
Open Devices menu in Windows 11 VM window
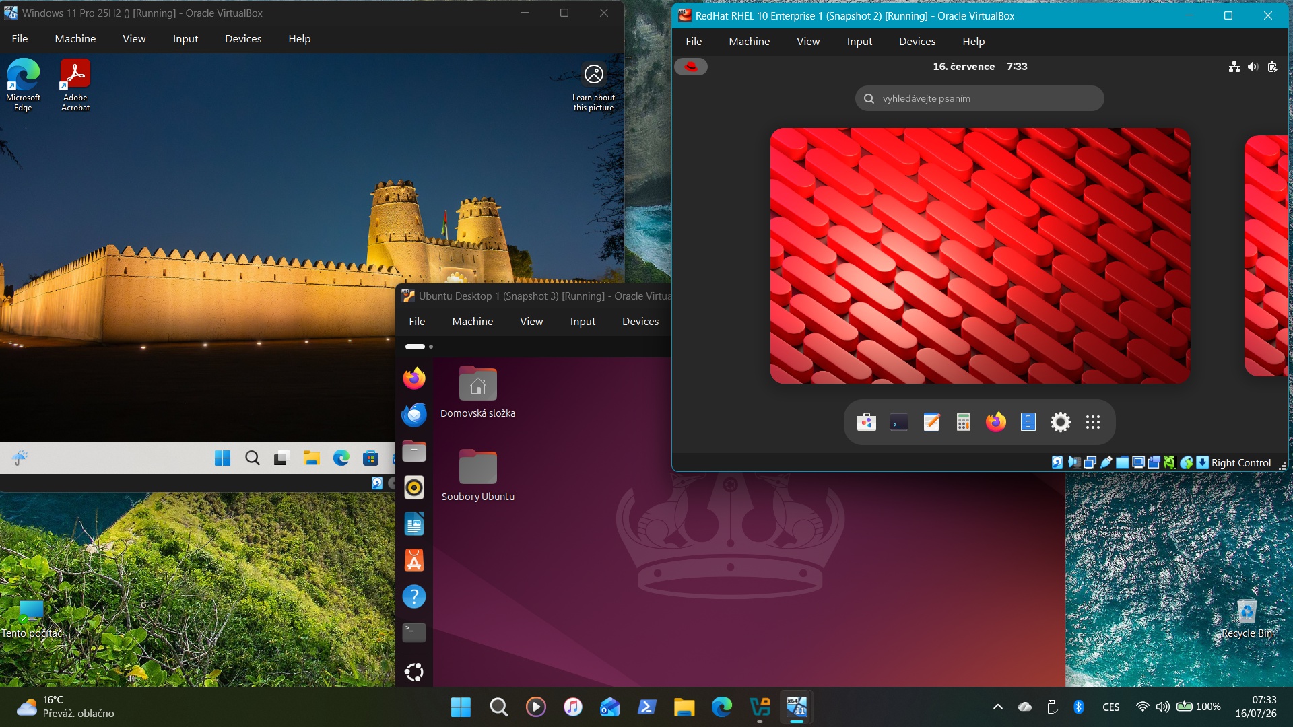(x=243, y=39)
